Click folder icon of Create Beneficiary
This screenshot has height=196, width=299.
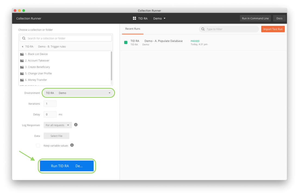pyautogui.click(x=22, y=67)
